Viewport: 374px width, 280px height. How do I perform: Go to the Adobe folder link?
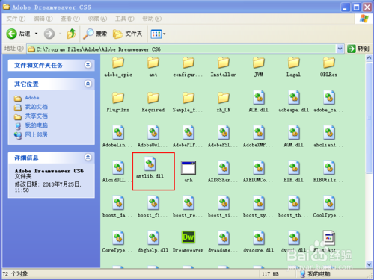[x=32, y=98]
